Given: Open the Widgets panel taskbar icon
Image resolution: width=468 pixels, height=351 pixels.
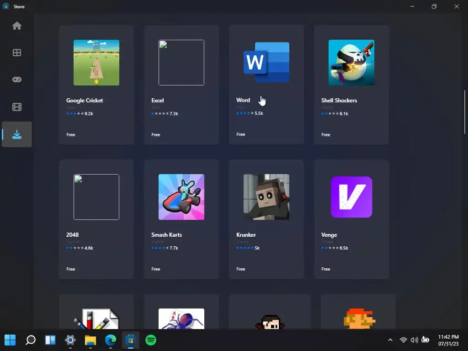Looking at the screenshot, I should point(50,340).
